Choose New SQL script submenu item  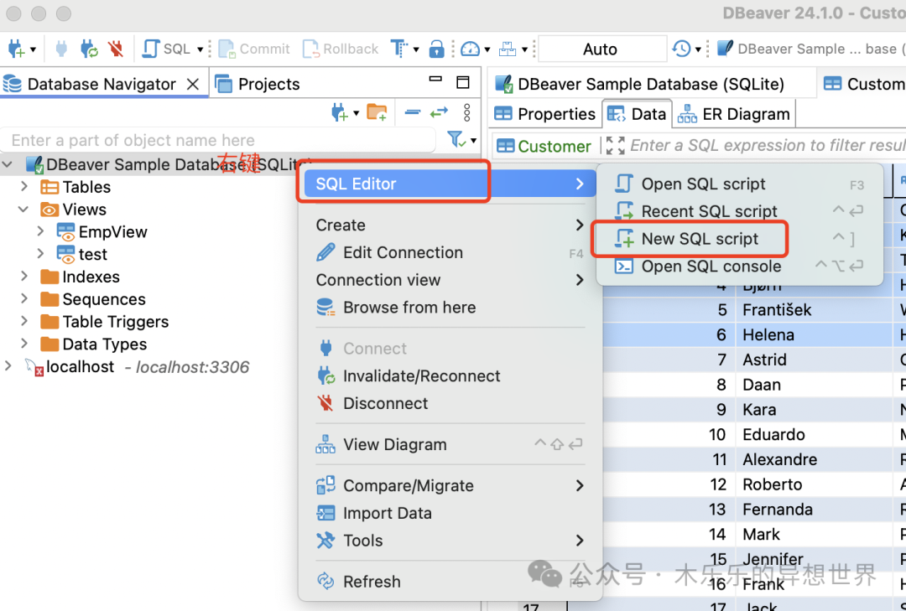pos(740,239)
